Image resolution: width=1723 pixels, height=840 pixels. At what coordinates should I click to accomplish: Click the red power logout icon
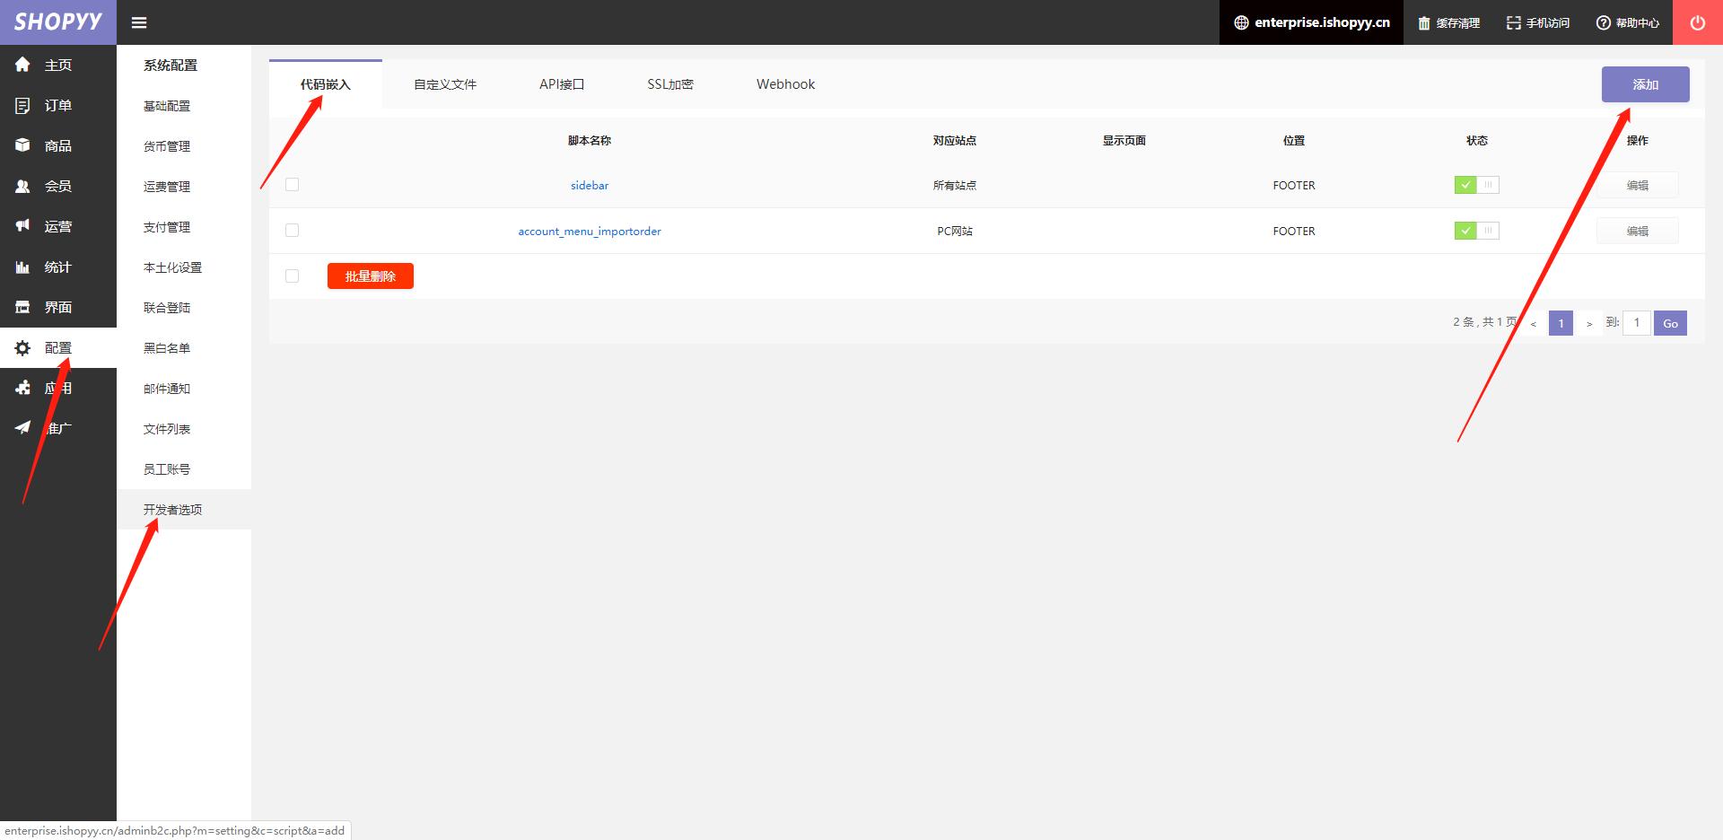(1698, 22)
